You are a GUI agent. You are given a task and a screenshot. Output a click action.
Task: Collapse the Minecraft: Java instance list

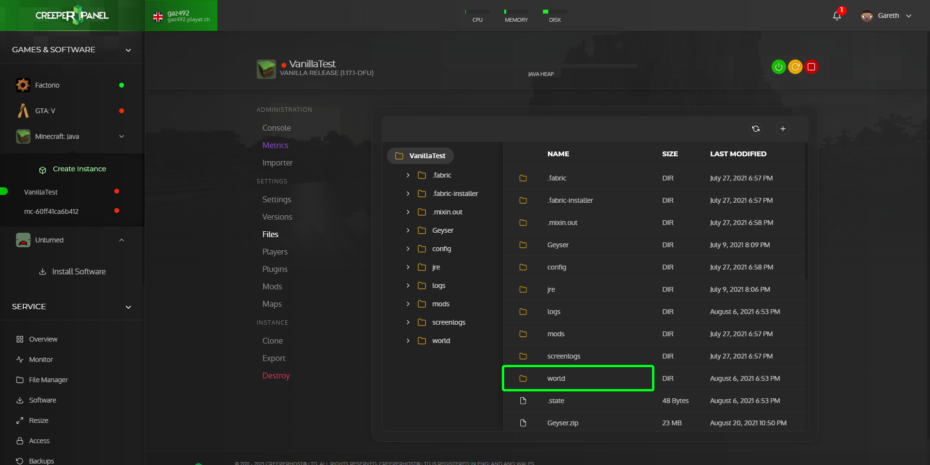[122, 136]
